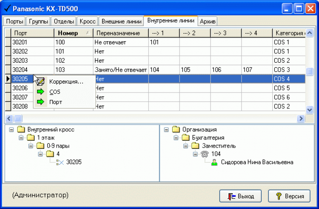Click the number cell 103
The width and height of the screenshot is (319, 209).
coord(74,70)
